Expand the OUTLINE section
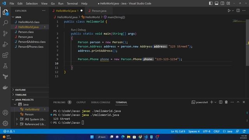Screen dimensions: 249x140 pos(30,90)
